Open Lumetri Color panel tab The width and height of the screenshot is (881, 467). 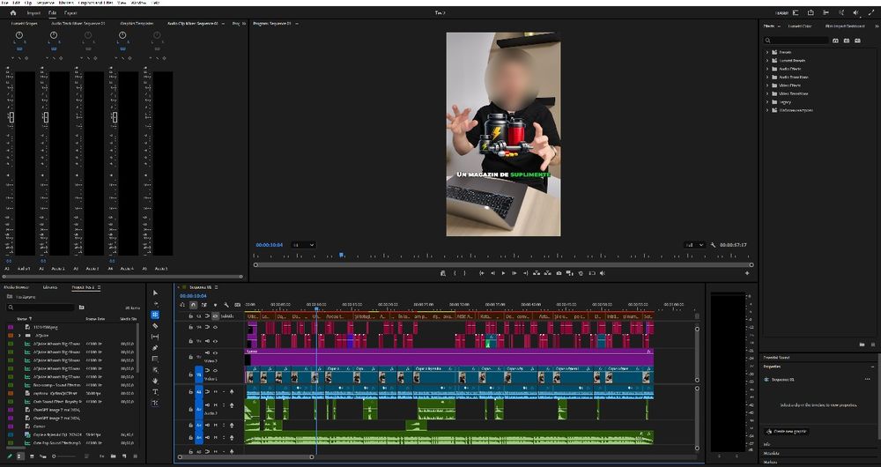[800, 26]
